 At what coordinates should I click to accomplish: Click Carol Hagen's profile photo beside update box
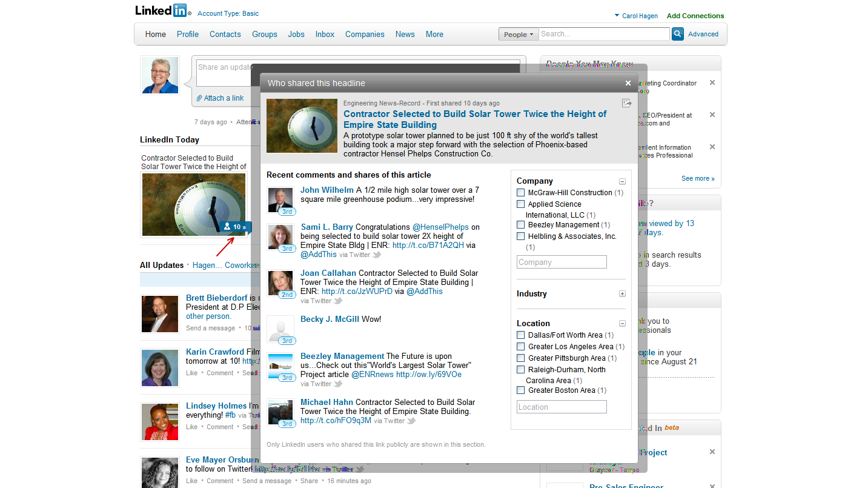click(160, 75)
